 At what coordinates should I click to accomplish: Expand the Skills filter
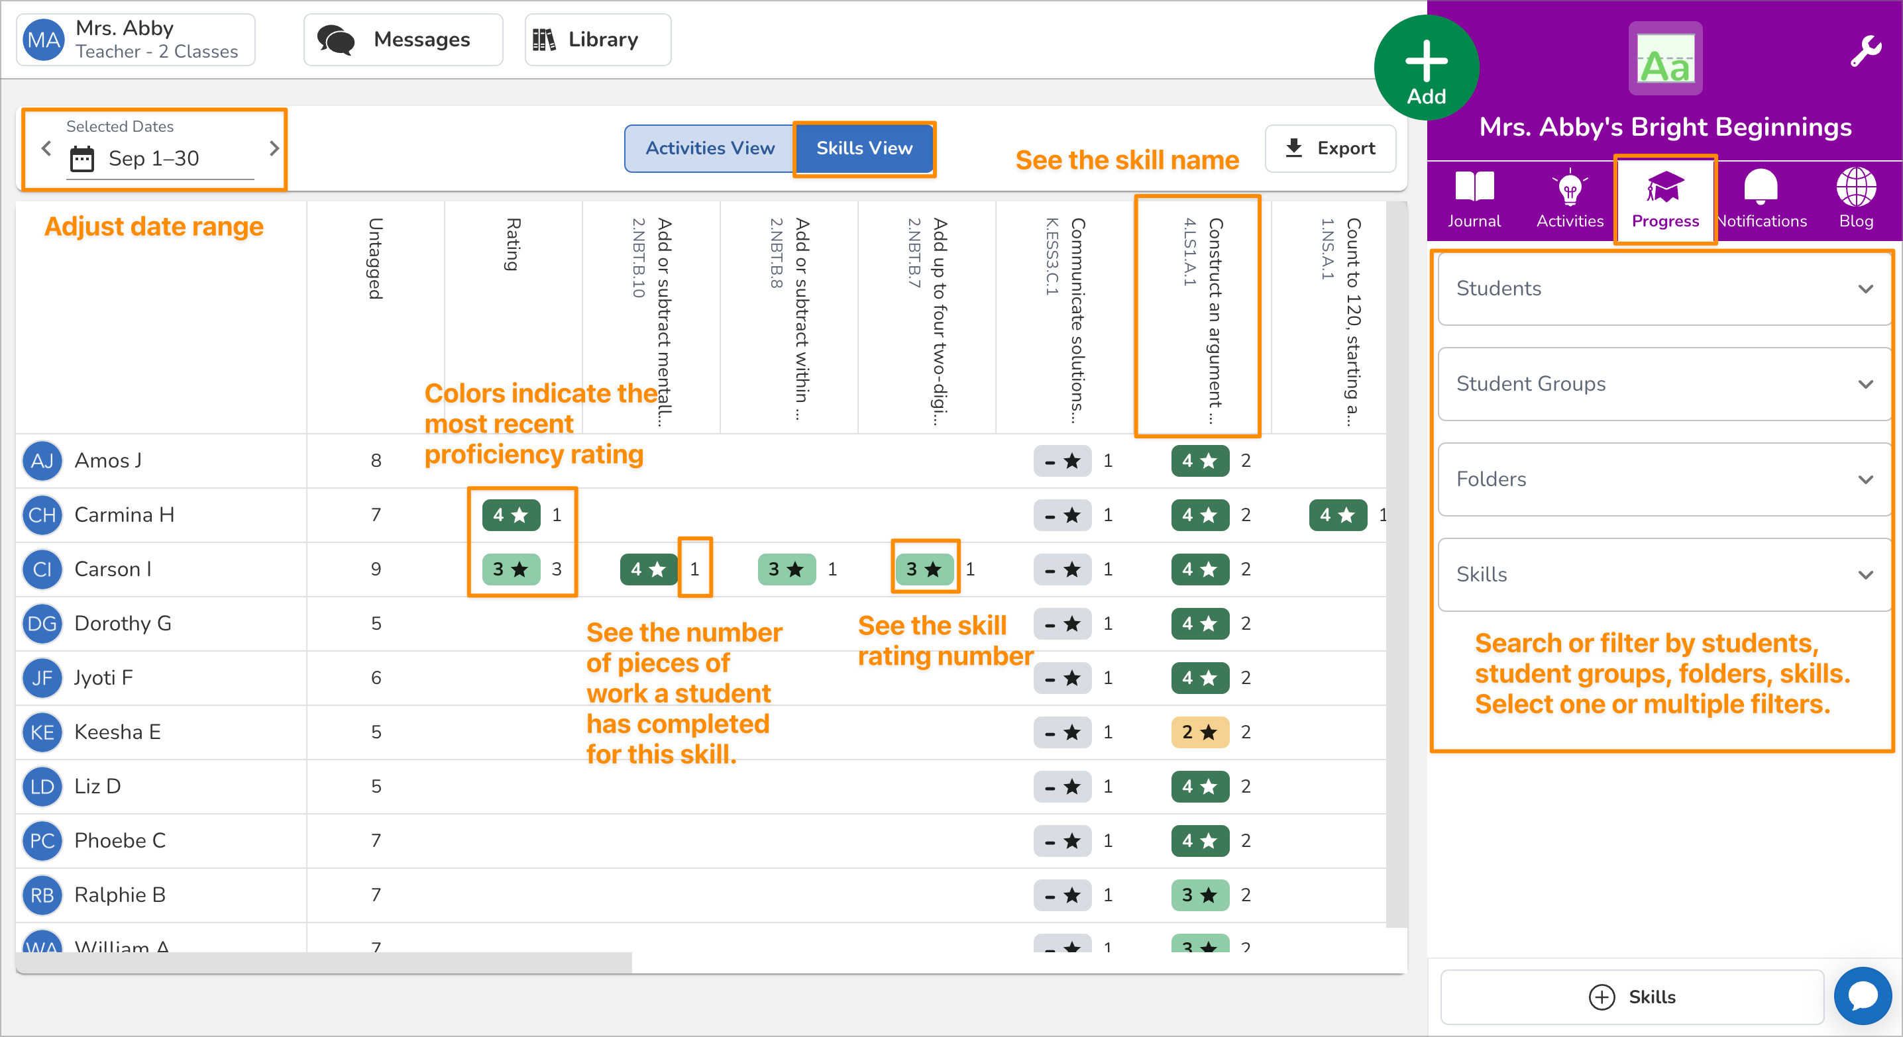1664,575
